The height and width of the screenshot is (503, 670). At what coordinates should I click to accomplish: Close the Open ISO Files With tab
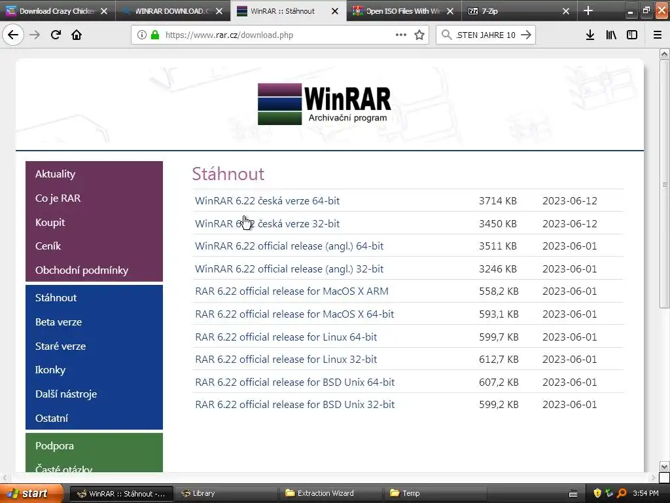(450, 11)
